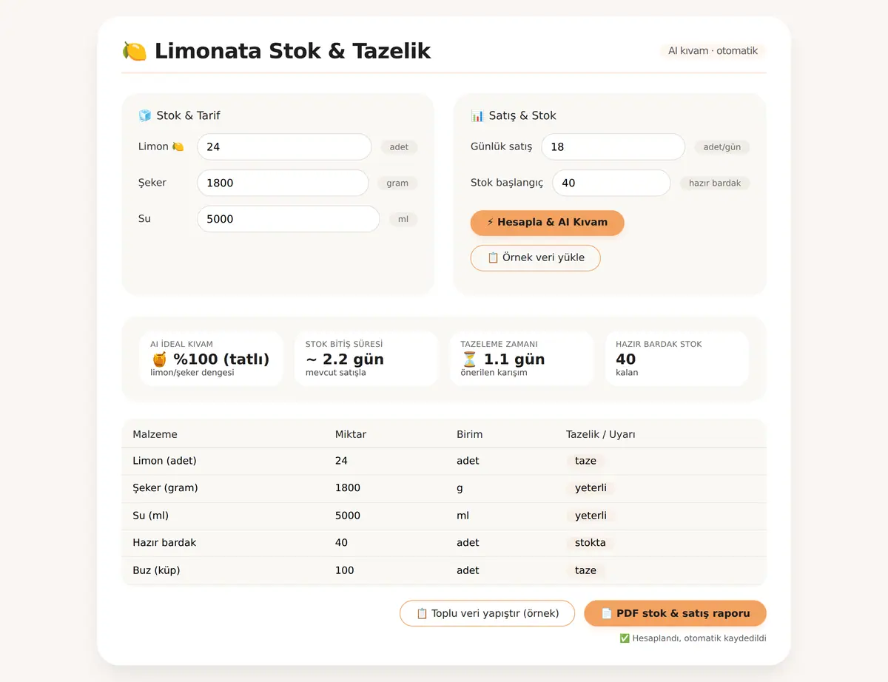Image resolution: width=888 pixels, height=682 pixels.
Task: Click the 'gram' unit tag next to Şeker
Action: tap(397, 183)
